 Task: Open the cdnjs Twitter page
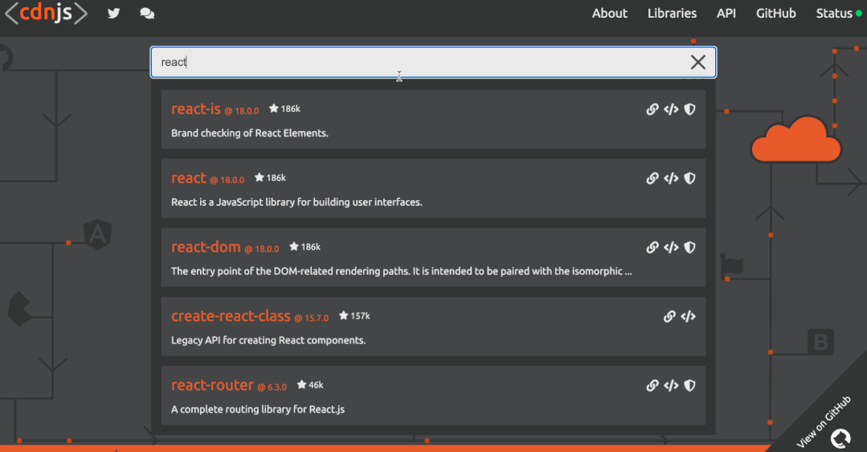[114, 14]
